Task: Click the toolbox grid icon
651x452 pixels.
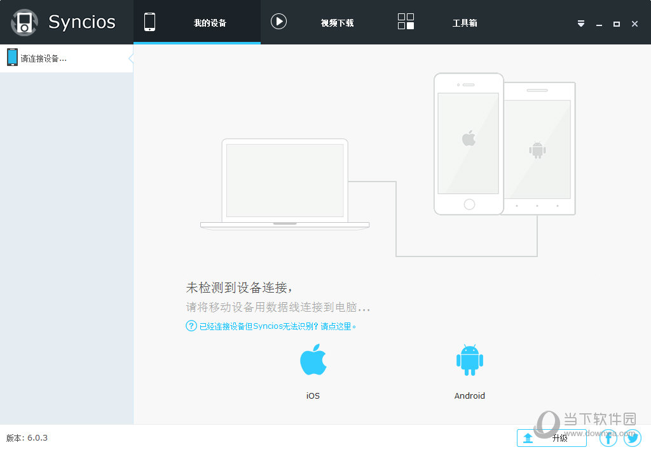Action: coord(406,22)
